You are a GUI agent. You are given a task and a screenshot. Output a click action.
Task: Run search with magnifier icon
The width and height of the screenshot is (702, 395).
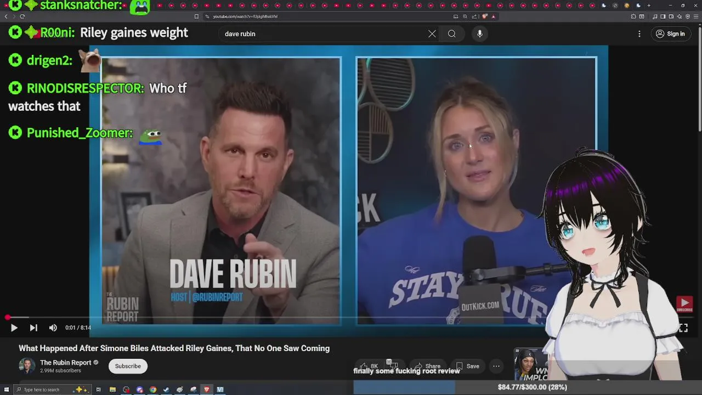click(x=451, y=34)
